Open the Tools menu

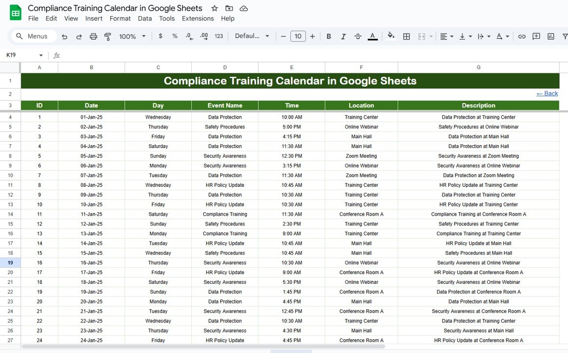point(167,19)
